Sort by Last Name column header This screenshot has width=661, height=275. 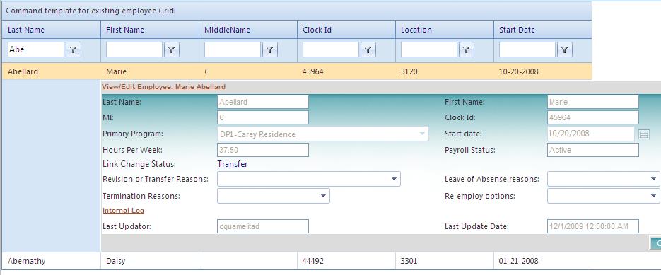26,30
